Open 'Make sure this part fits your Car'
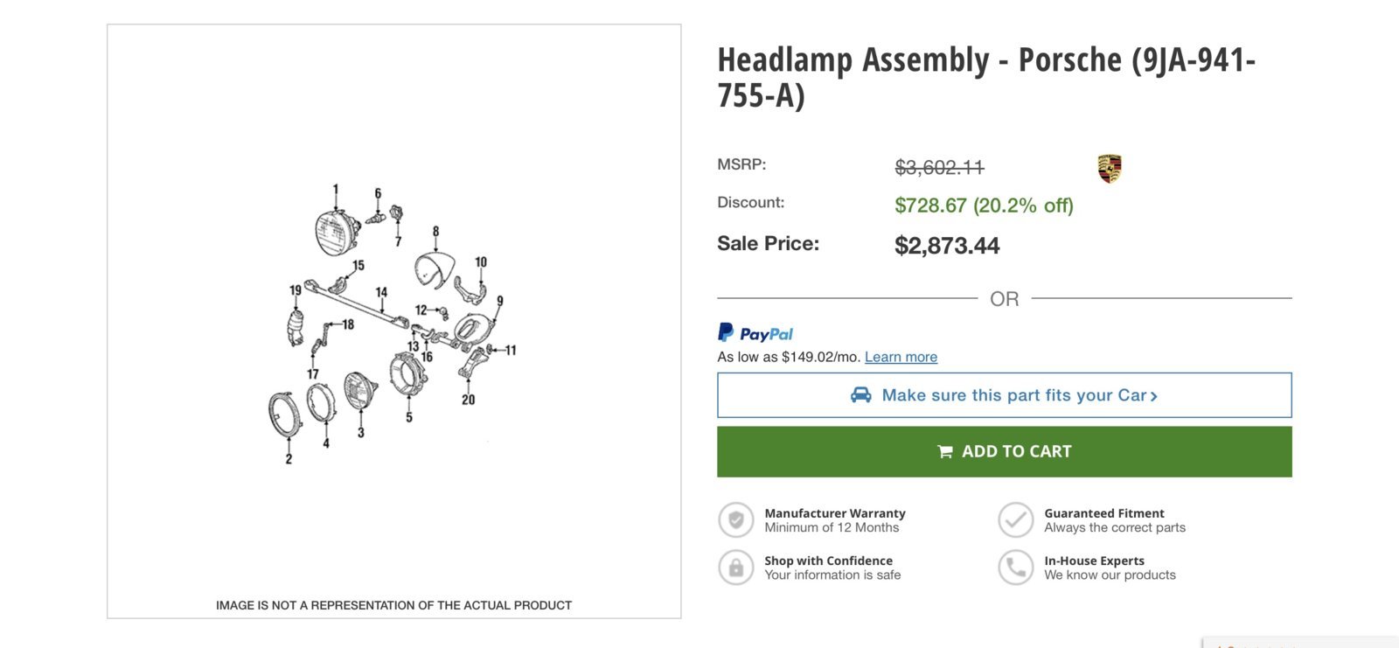Screen dimensions: 1399x648 pos(1005,395)
